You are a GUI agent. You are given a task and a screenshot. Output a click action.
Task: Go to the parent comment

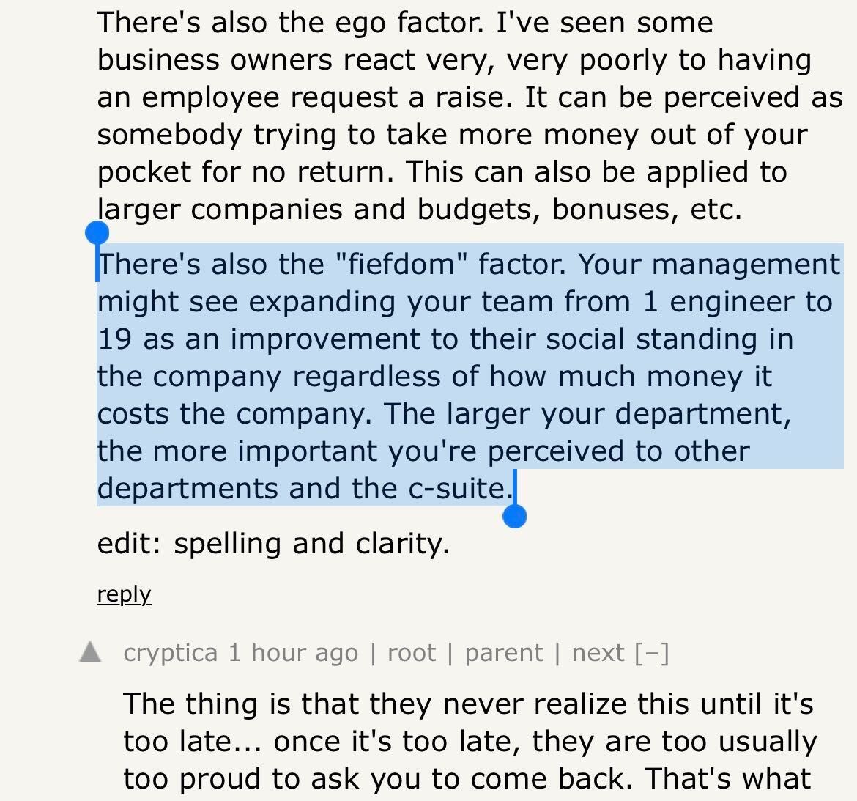click(504, 652)
